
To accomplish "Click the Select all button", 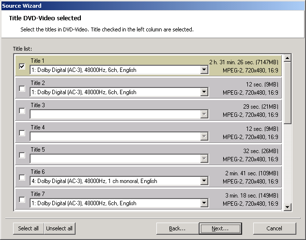I will tap(28, 228).
